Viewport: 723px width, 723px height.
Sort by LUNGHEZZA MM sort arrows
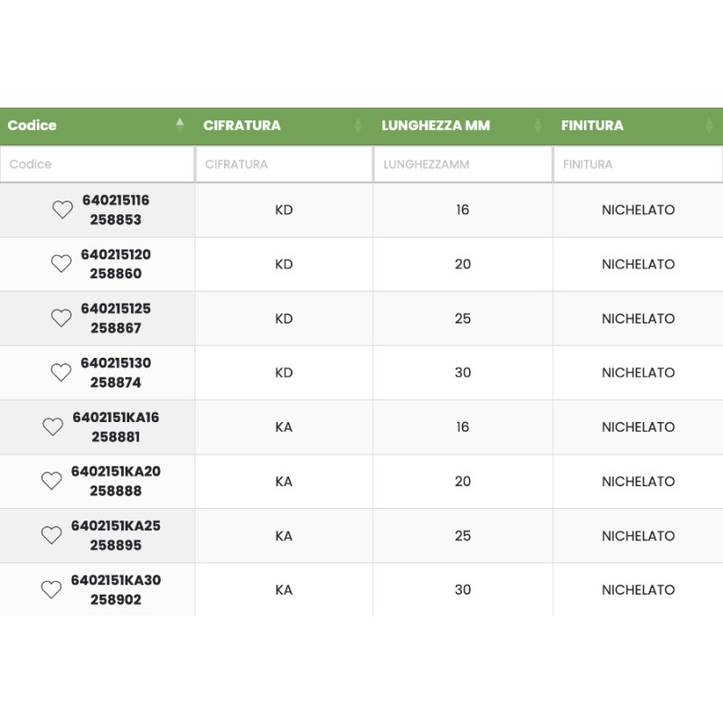pos(538,126)
